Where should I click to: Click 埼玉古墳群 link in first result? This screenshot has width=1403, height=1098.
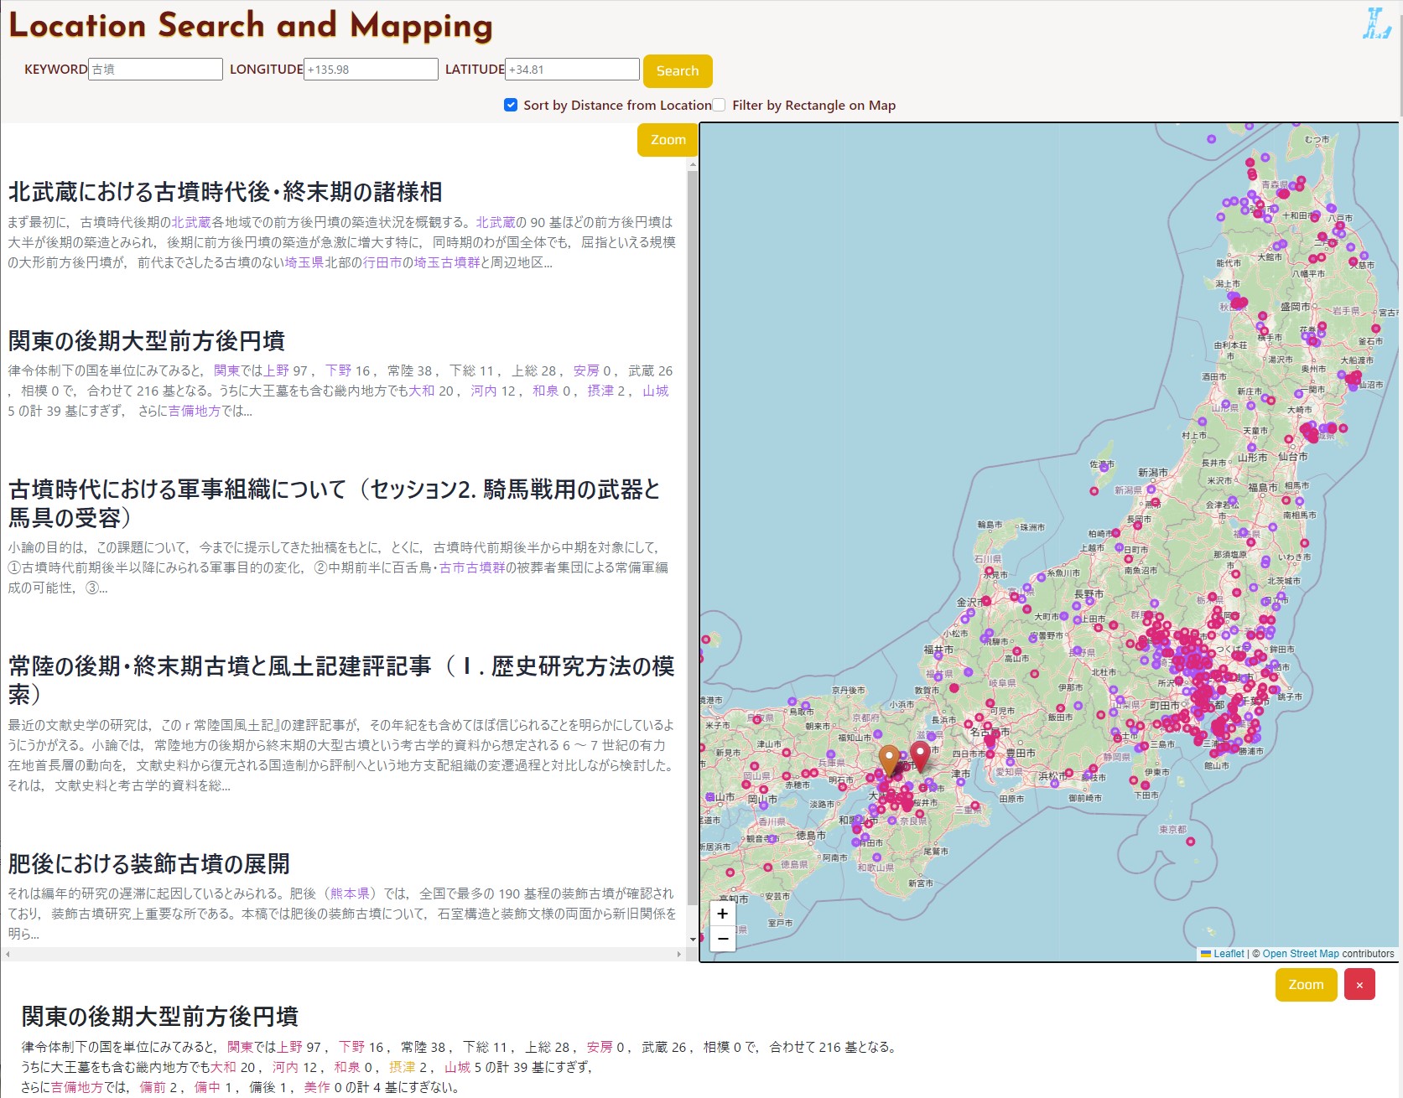tap(447, 262)
